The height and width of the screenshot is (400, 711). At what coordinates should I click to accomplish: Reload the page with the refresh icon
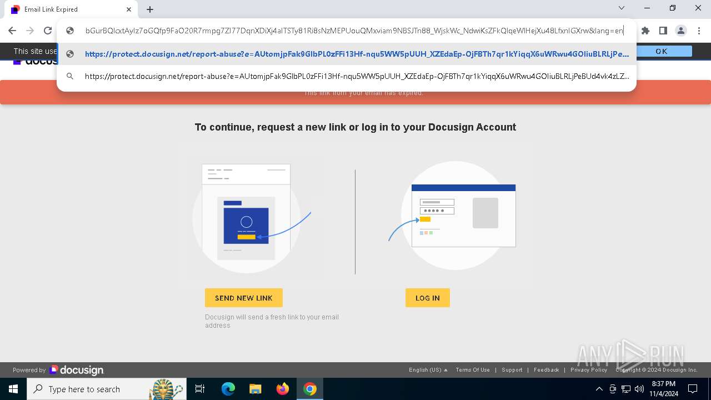coord(48,31)
